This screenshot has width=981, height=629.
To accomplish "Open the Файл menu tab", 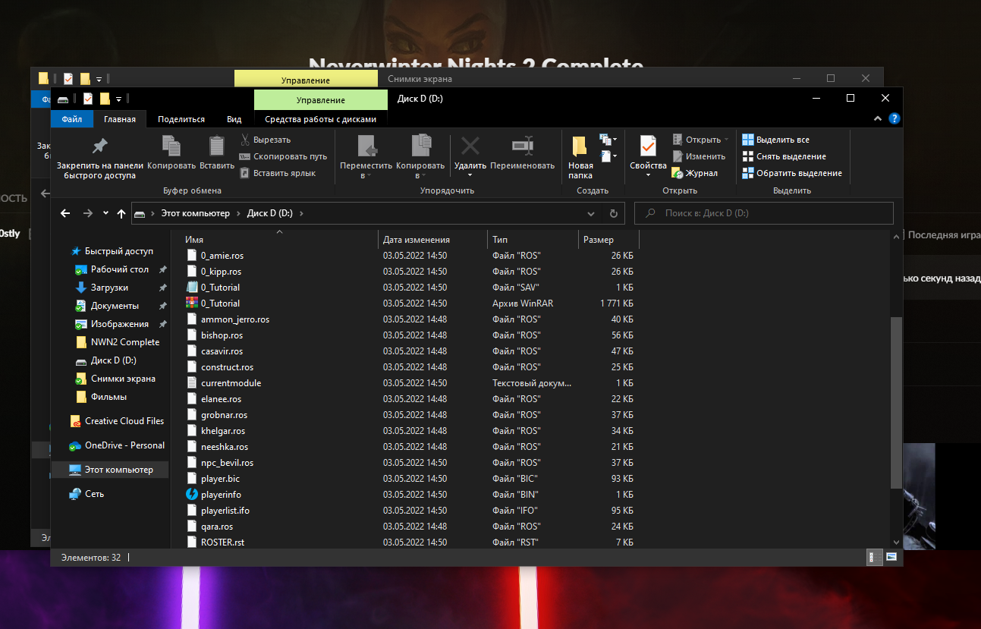I will point(72,119).
